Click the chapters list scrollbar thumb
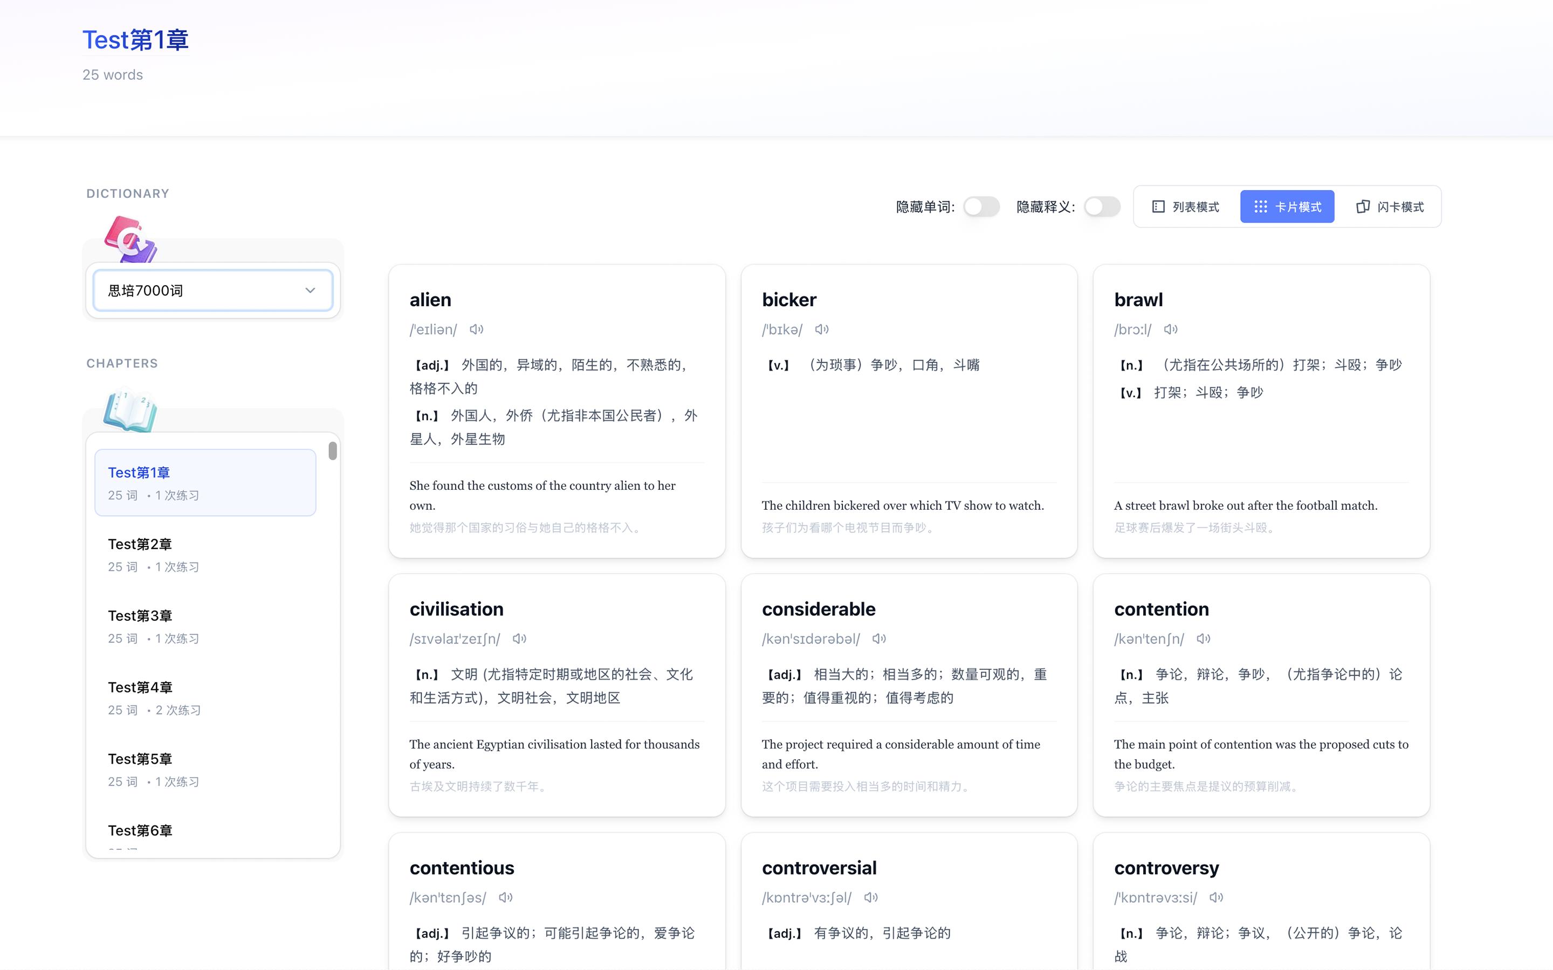Screen dimensions: 1553x970 click(332, 451)
